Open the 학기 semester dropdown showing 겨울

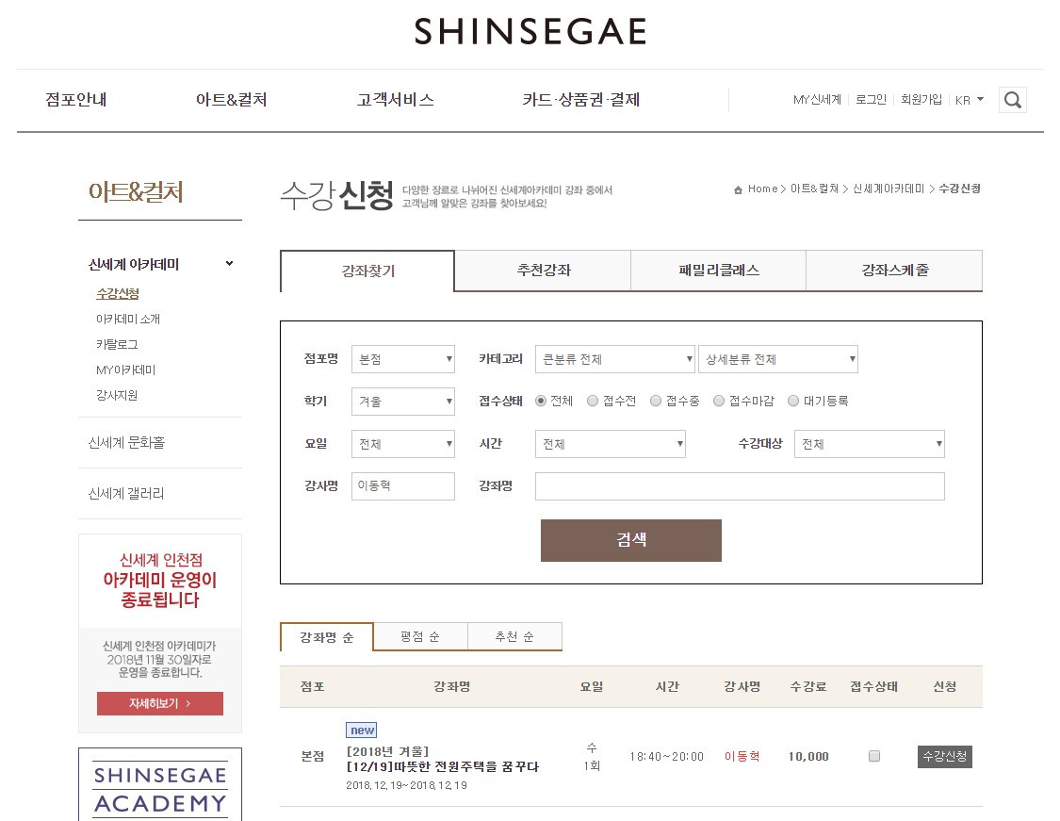[402, 401]
